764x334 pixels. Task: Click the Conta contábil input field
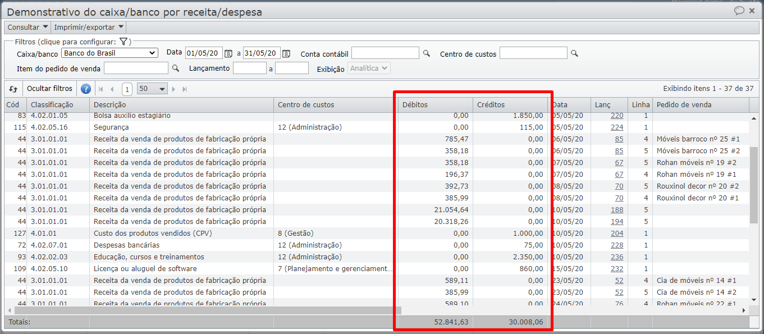[385, 53]
